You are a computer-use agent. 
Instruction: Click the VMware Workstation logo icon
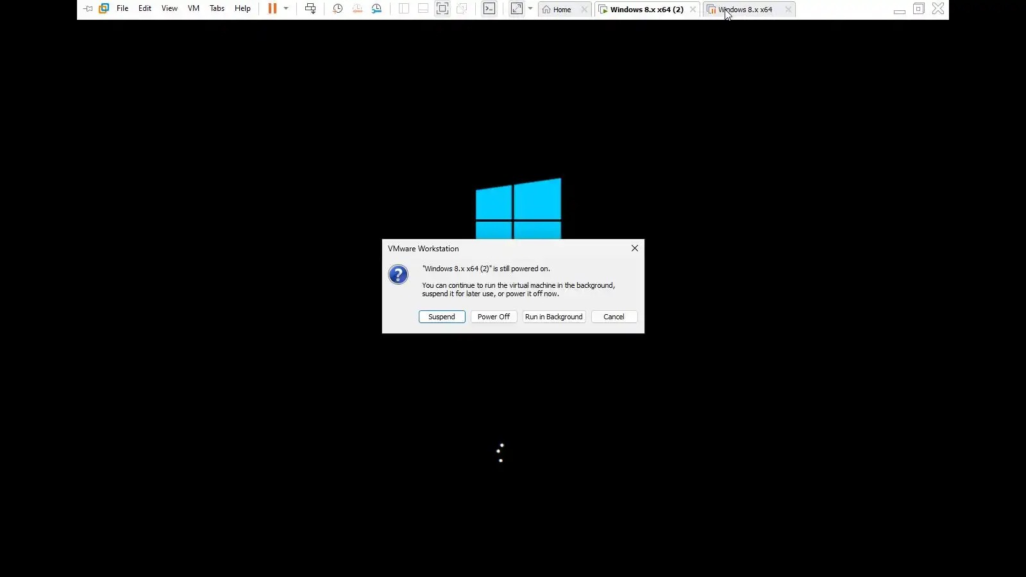pos(104,9)
